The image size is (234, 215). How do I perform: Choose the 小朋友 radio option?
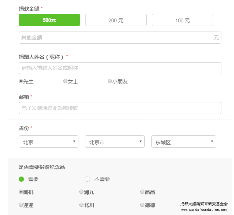pos(110,81)
